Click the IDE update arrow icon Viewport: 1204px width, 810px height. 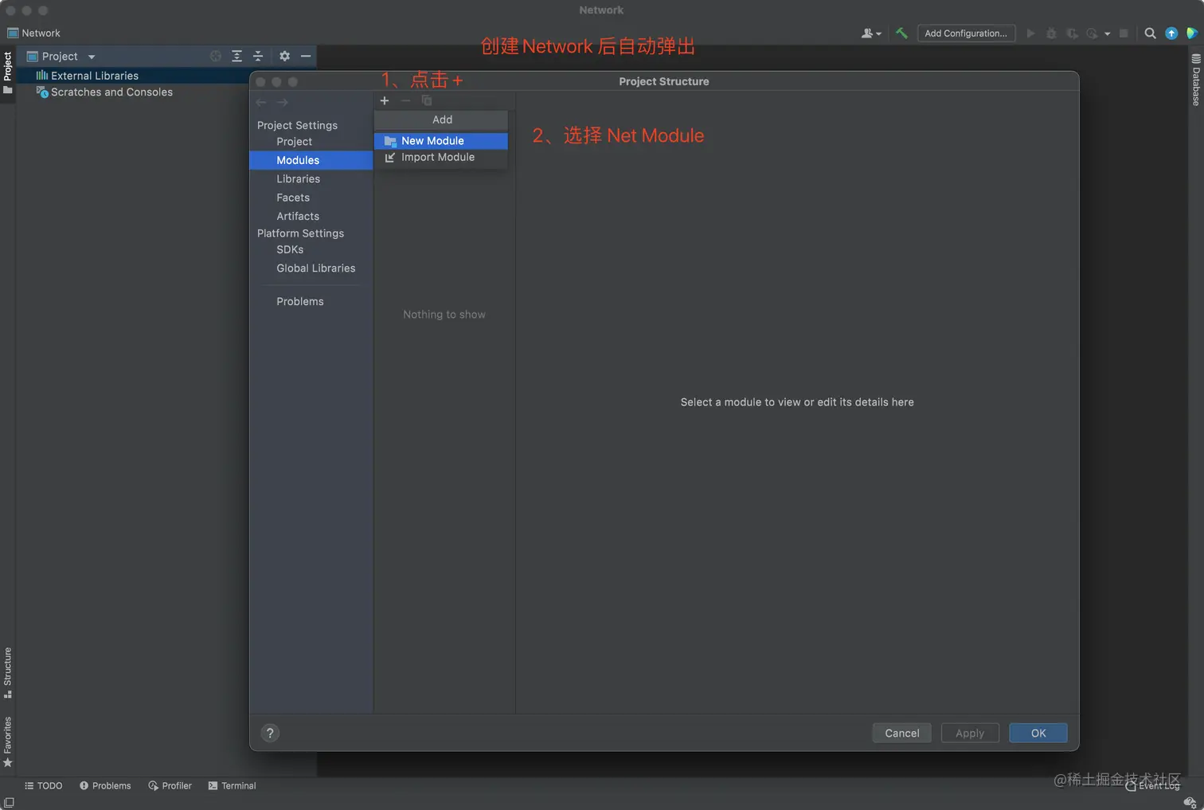click(x=1171, y=33)
